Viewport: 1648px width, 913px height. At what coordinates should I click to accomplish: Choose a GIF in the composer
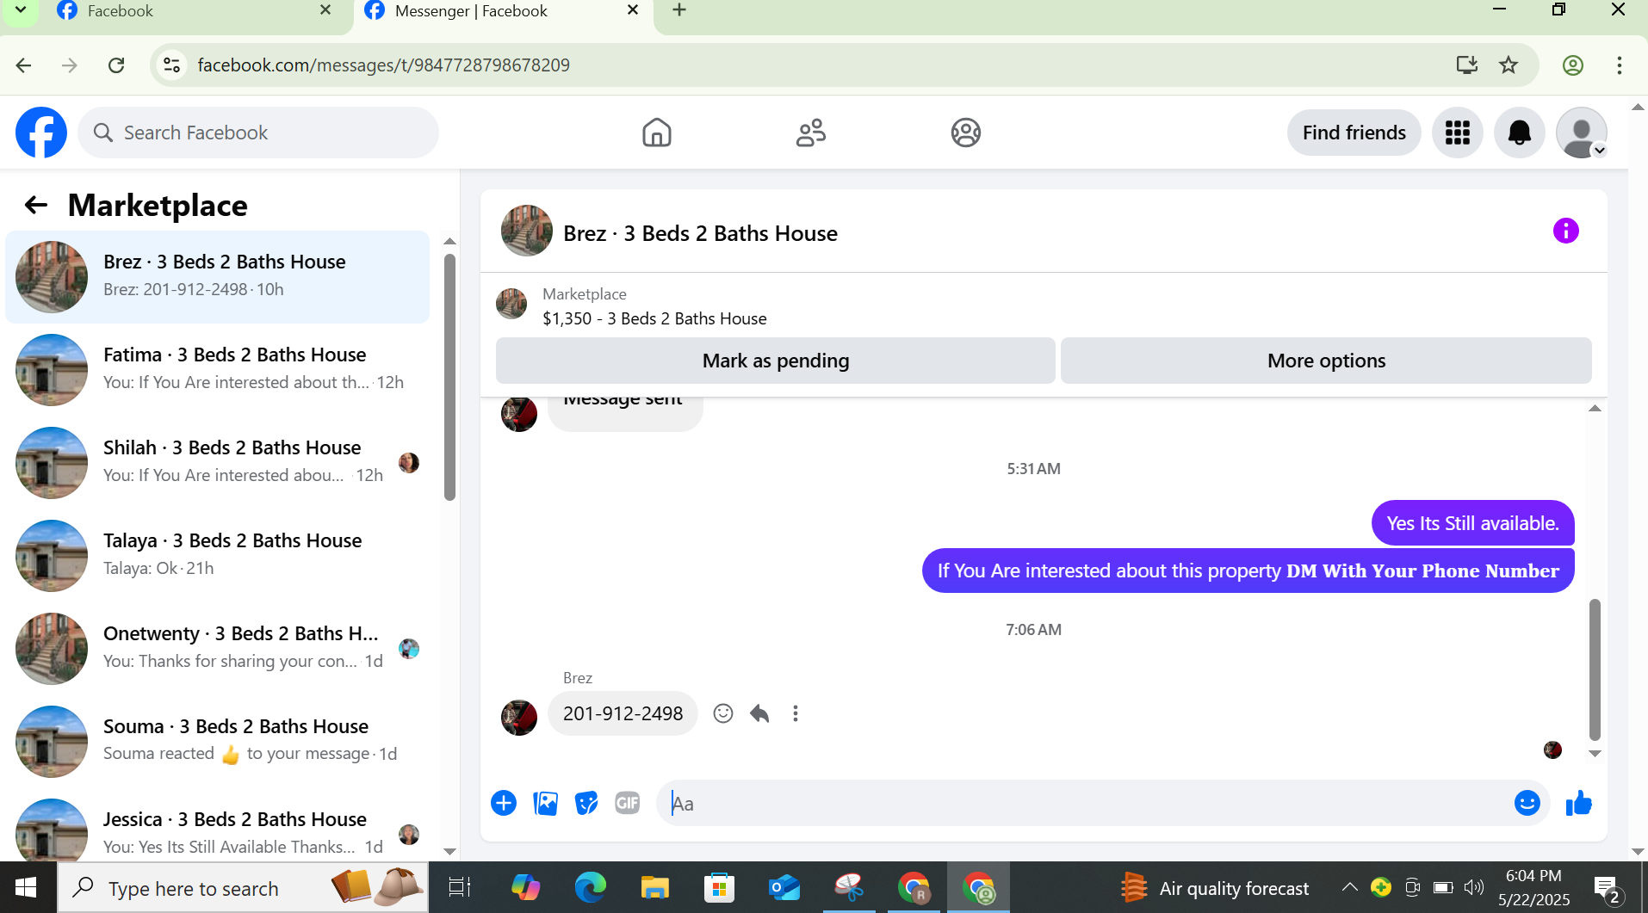tap(628, 803)
